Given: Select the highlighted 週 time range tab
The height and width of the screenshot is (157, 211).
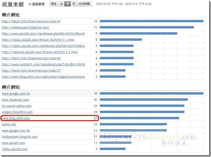Looking at the screenshot, I should 68,4.
